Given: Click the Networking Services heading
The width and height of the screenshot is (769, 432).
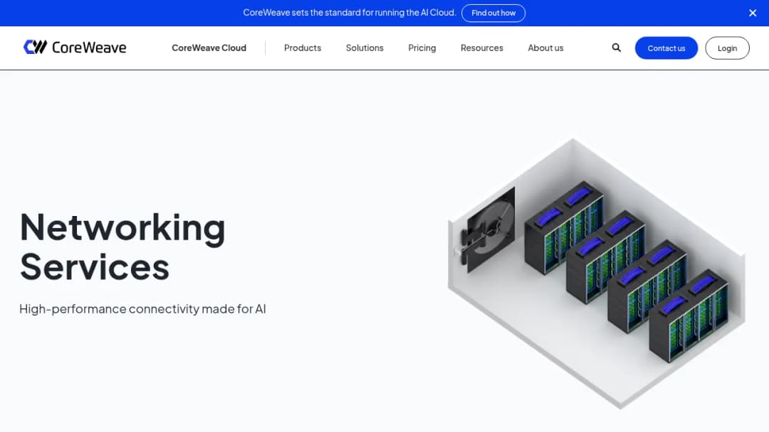Looking at the screenshot, I should (x=122, y=247).
